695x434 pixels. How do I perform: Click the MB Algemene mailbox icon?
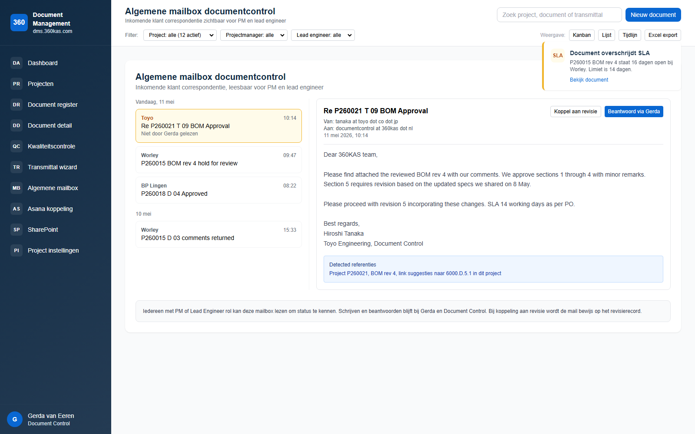(17, 188)
